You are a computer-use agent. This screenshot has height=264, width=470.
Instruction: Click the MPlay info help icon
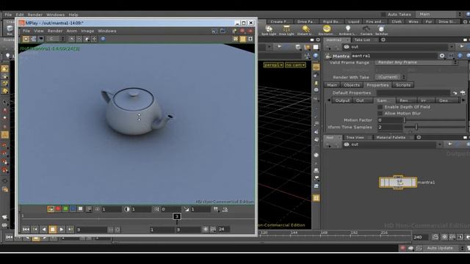pyautogui.click(x=103, y=39)
